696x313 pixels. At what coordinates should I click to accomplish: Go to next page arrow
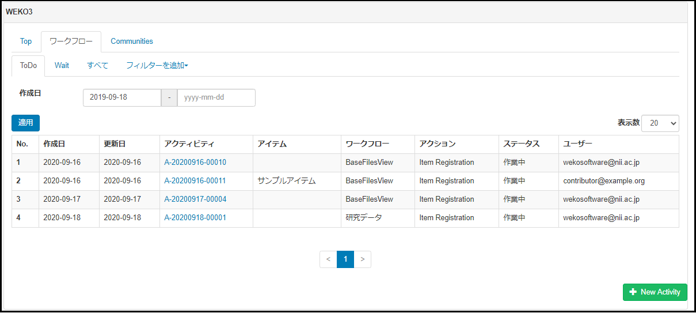[362, 259]
